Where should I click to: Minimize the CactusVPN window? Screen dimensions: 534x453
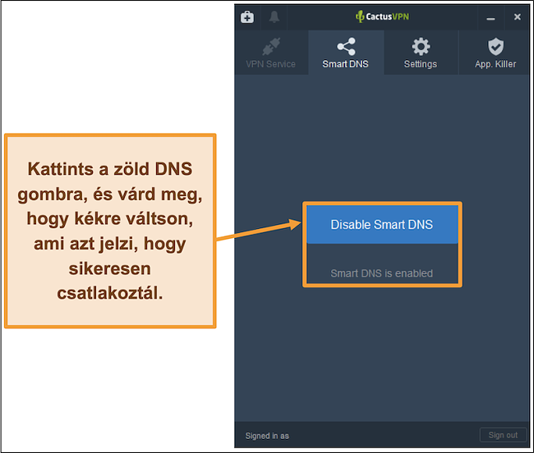[490, 17]
